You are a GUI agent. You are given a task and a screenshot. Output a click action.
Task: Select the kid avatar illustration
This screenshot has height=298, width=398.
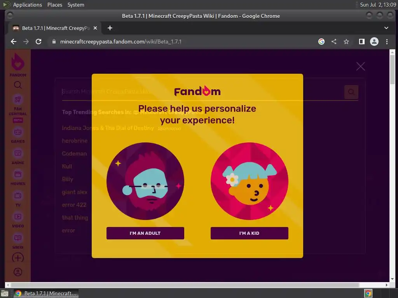tap(249, 181)
